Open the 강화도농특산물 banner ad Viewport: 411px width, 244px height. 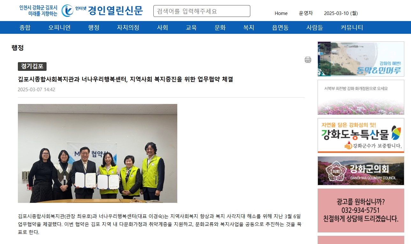361,136
